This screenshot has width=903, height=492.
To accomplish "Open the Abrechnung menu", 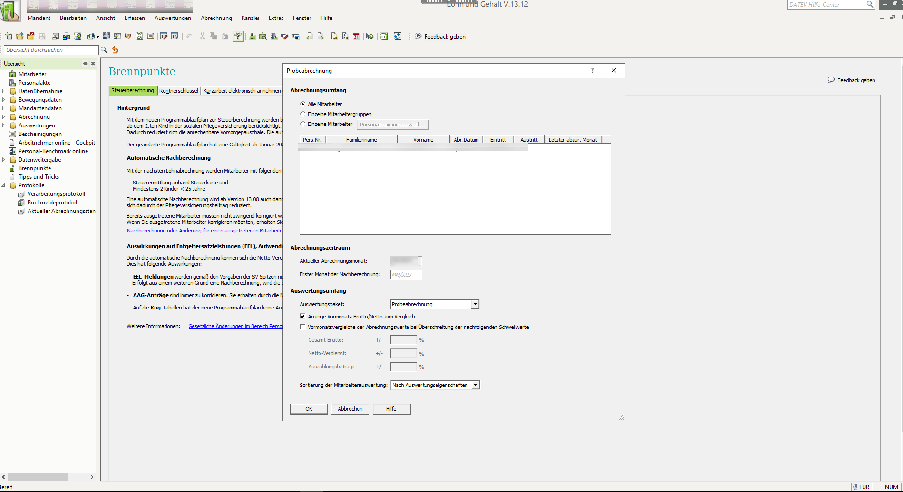I will pos(216,18).
